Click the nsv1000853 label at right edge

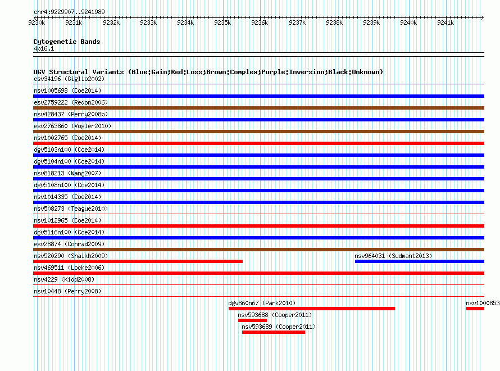coord(483,303)
